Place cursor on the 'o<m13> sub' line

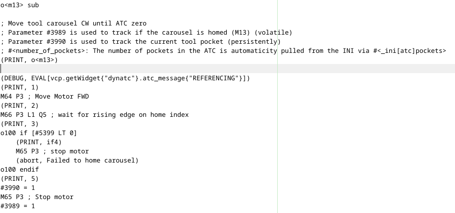20,5
